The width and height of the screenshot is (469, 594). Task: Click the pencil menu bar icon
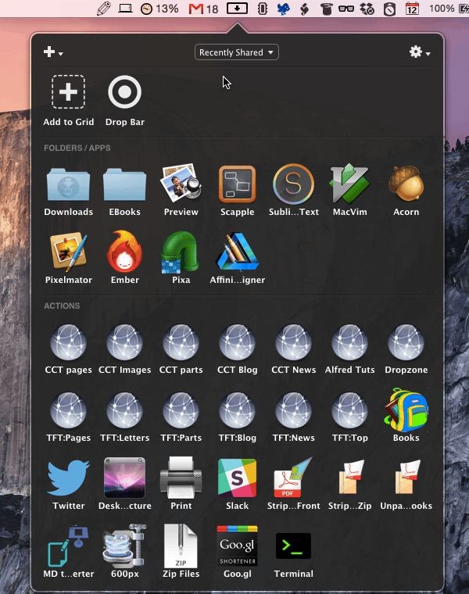point(103,8)
